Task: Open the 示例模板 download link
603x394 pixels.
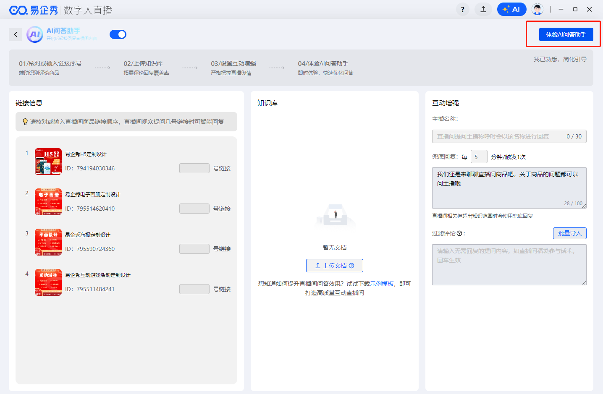Action: [x=382, y=284]
